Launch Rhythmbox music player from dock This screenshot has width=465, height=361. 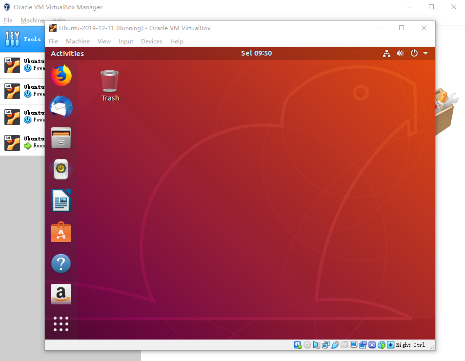point(61,169)
